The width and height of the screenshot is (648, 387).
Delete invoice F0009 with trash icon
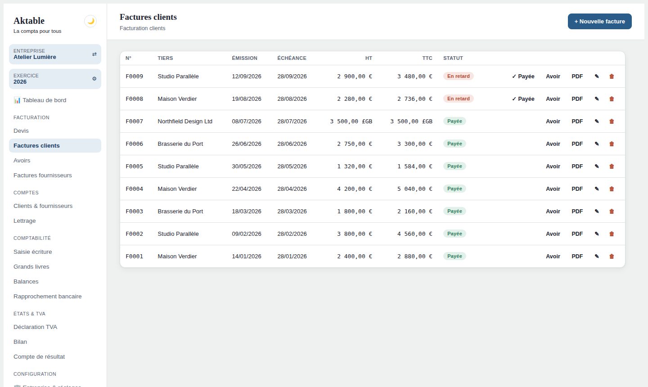click(x=612, y=76)
